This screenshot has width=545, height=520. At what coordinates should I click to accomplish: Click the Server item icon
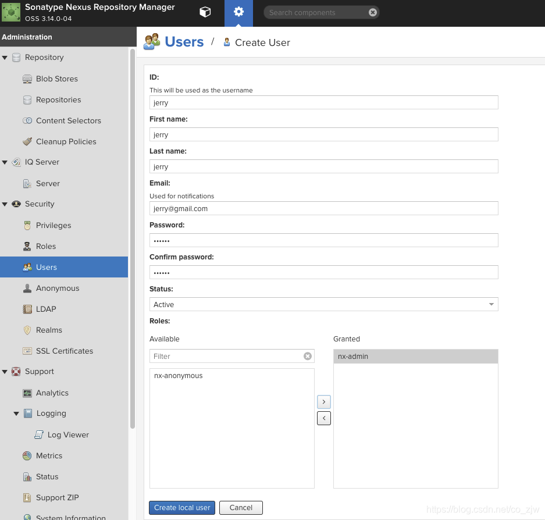pyautogui.click(x=27, y=183)
